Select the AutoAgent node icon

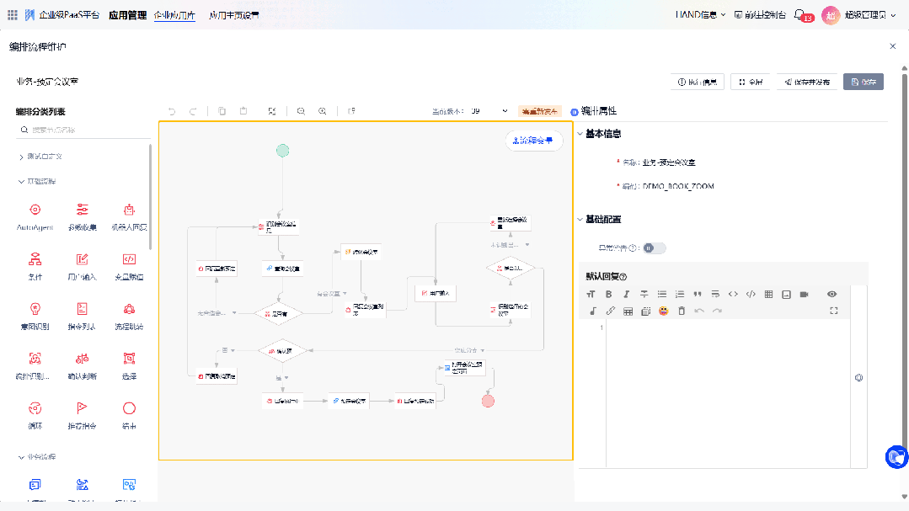pos(35,210)
